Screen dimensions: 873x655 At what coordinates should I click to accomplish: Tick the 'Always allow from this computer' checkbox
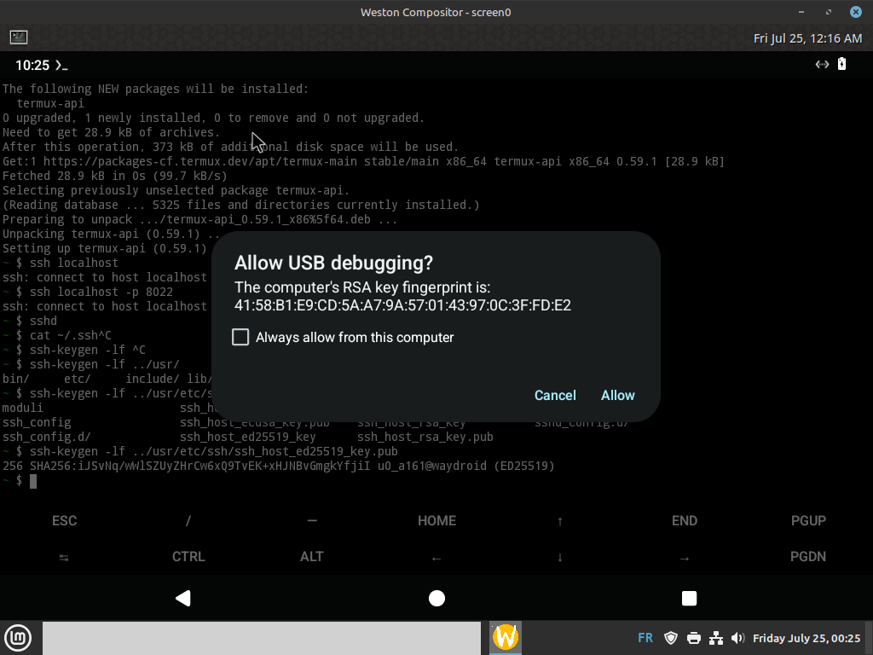click(240, 337)
